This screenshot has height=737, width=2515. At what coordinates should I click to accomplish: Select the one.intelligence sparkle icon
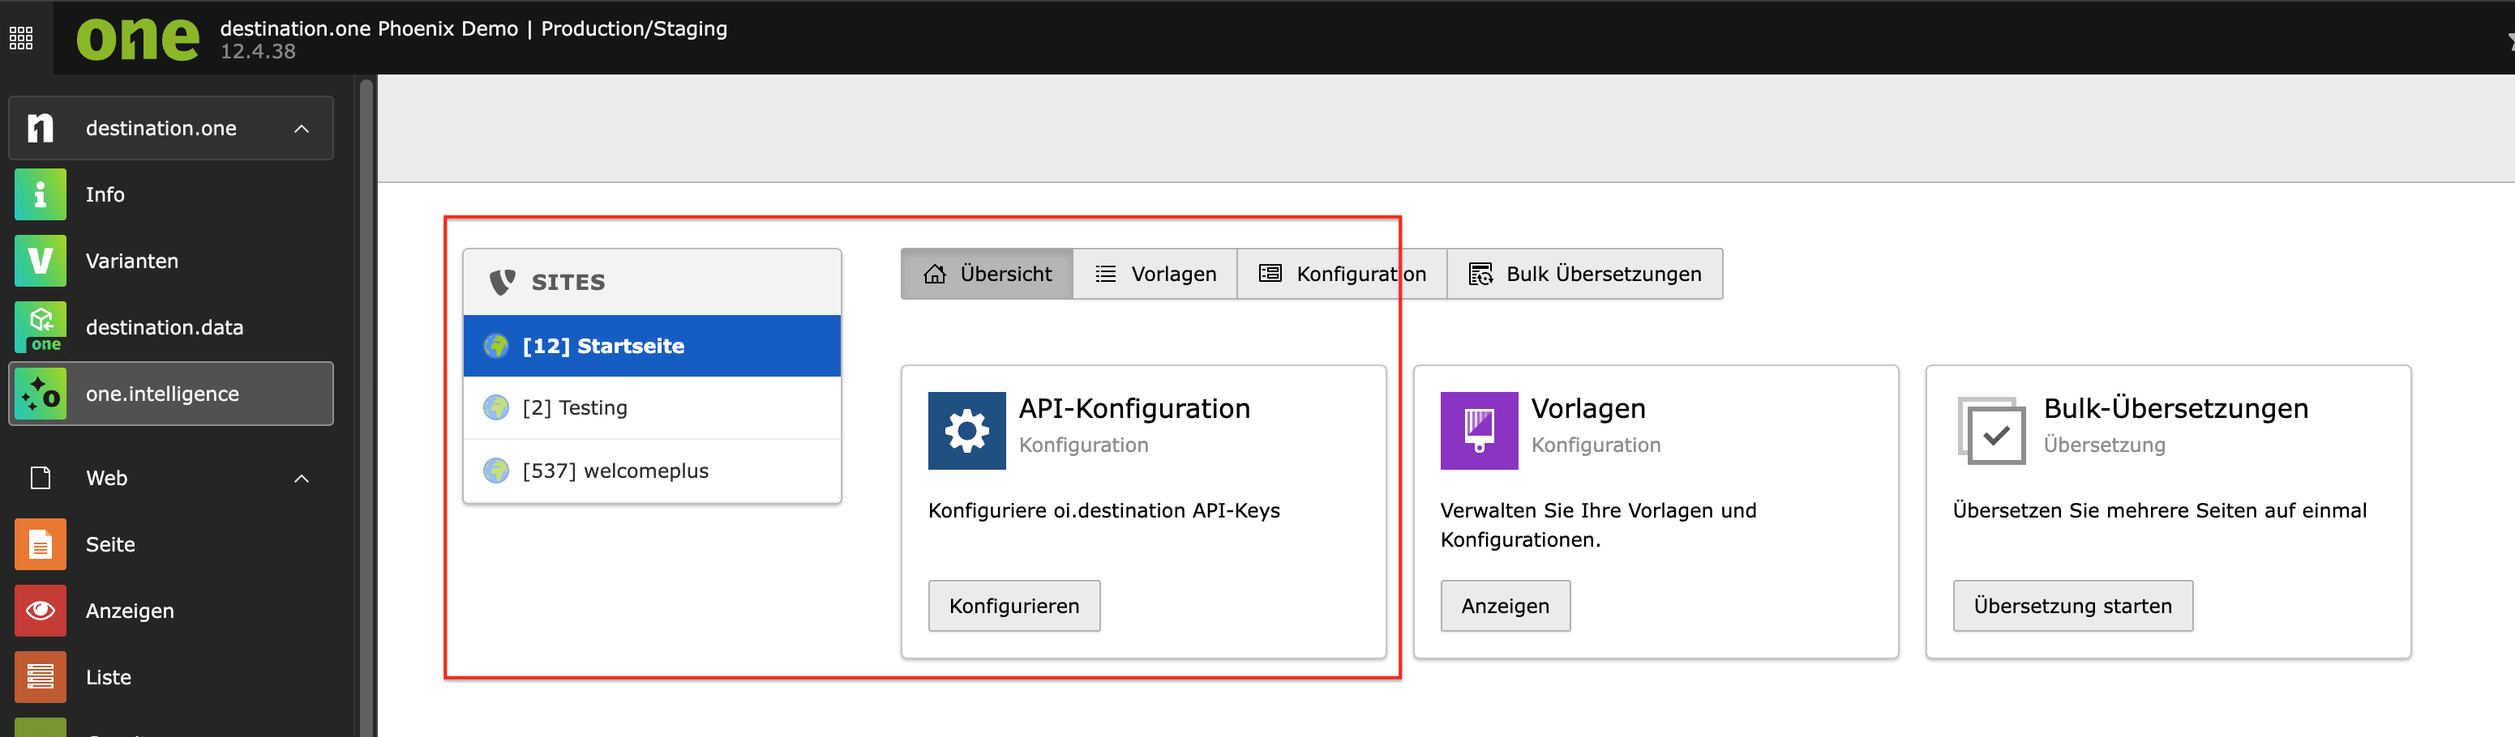click(x=40, y=394)
